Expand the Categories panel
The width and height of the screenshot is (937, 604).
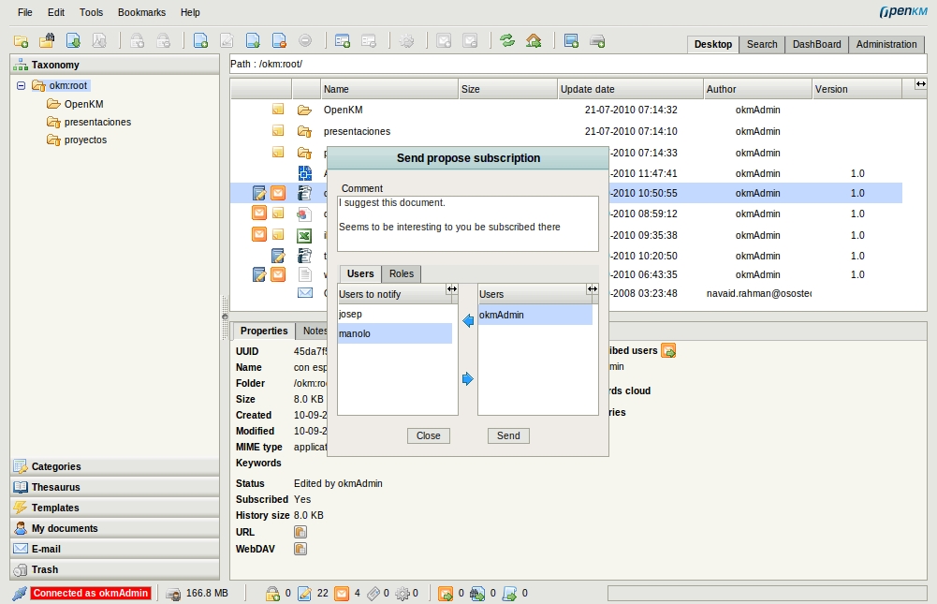tap(115, 466)
